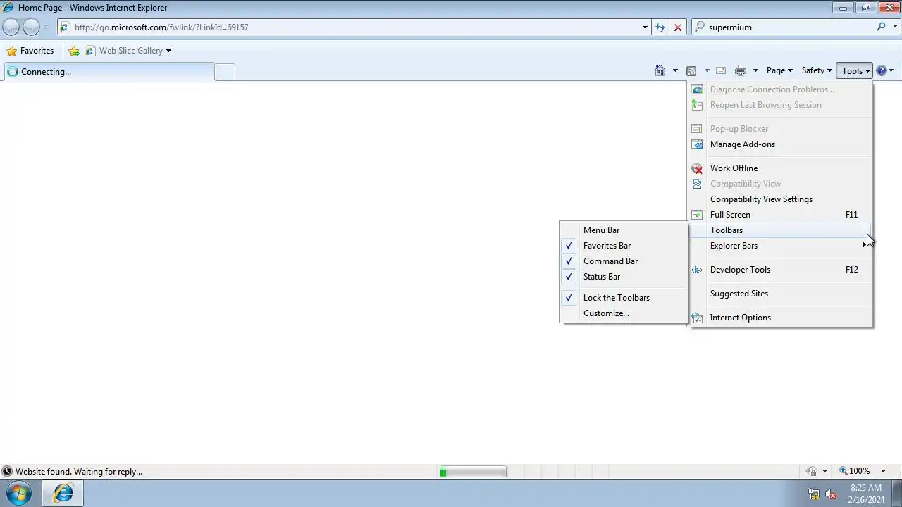
Task: Click the green page loading progress bar
Action: click(x=473, y=472)
